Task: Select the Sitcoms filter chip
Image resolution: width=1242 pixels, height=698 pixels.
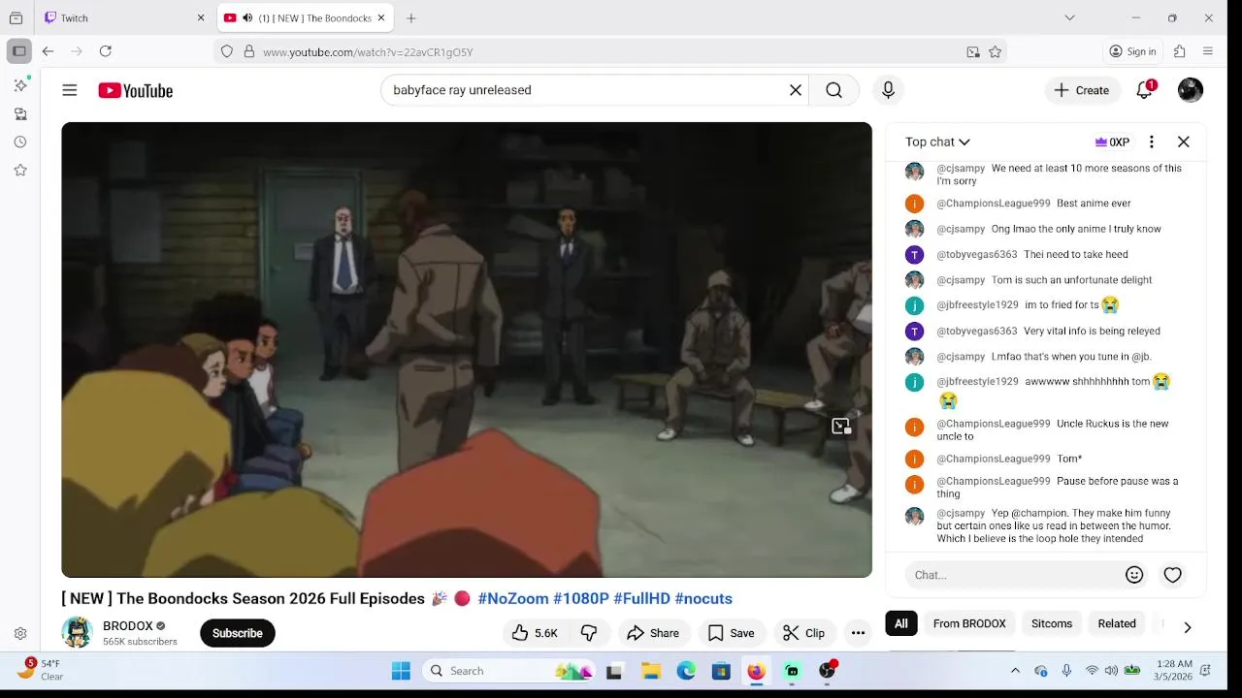Action: click(x=1052, y=623)
